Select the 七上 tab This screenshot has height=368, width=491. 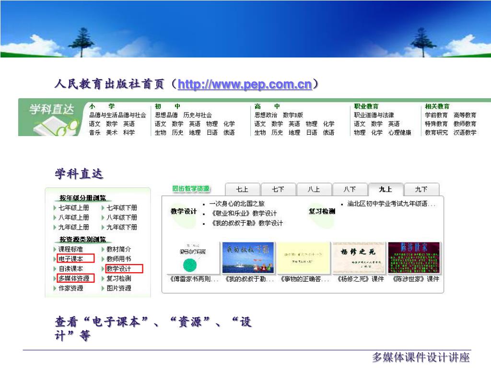pyautogui.click(x=242, y=189)
